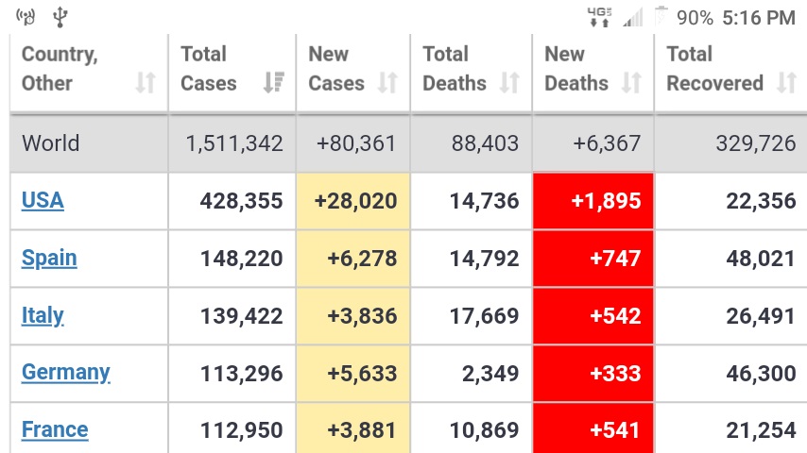This screenshot has width=807, height=453.
Task: Select Spain total cases 148,220
Action: pos(241,259)
